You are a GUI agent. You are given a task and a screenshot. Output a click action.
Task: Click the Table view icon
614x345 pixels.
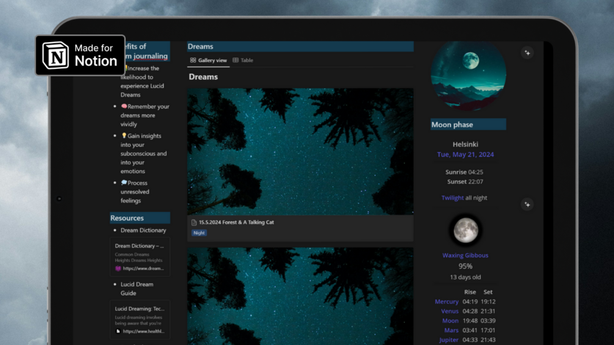tap(235, 60)
